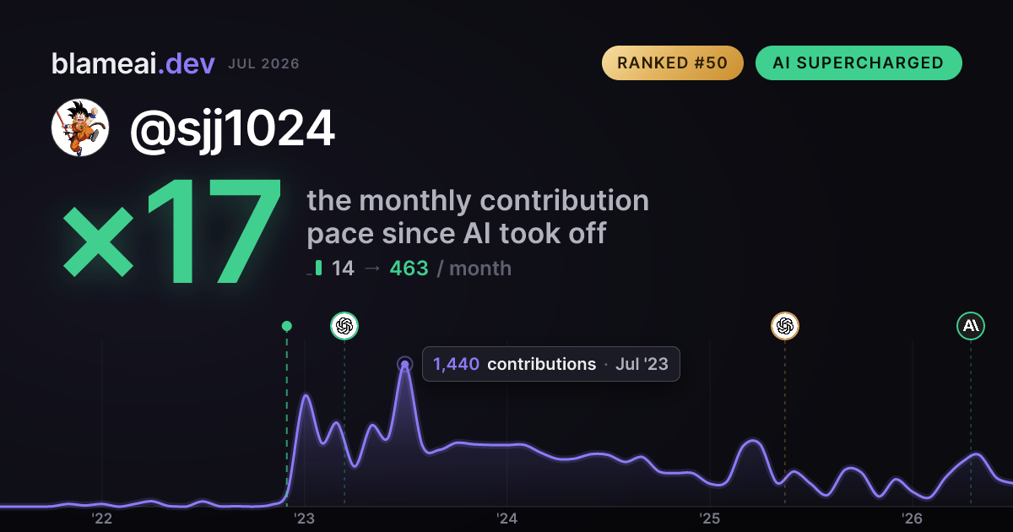Select the purple peak point on chart
The height and width of the screenshot is (532, 1013).
coord(405,365)
